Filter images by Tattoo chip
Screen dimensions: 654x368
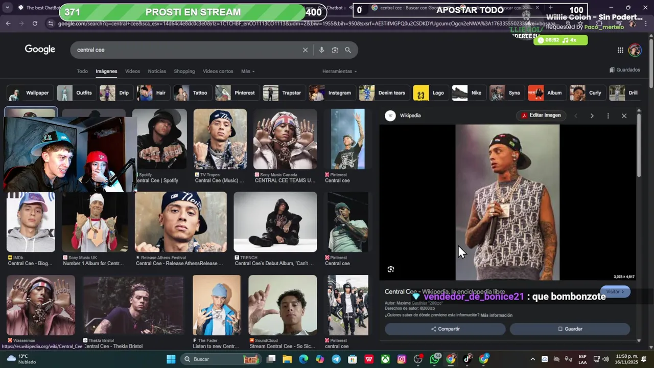click(x=192, y=93)
